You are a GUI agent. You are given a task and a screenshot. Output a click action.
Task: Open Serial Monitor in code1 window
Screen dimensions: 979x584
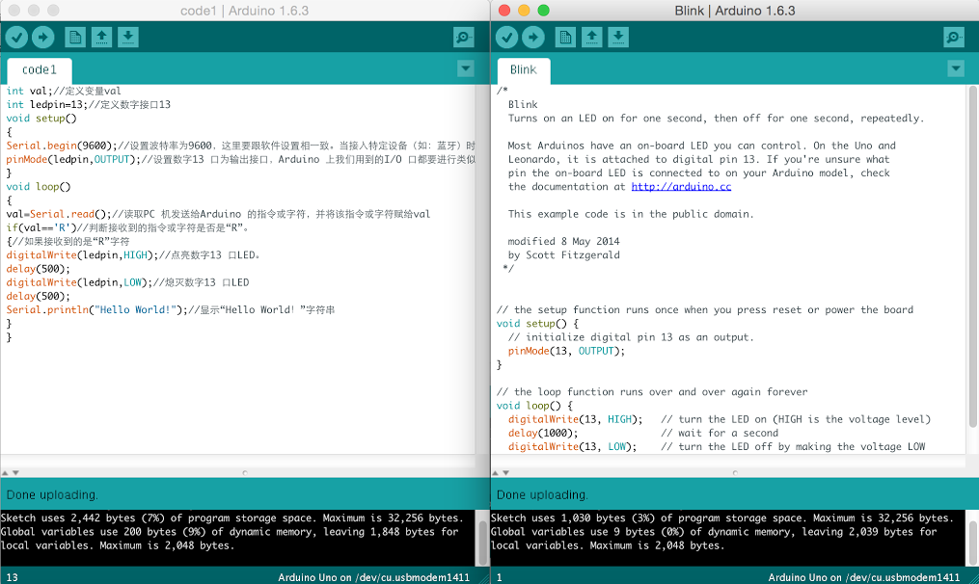464,38
